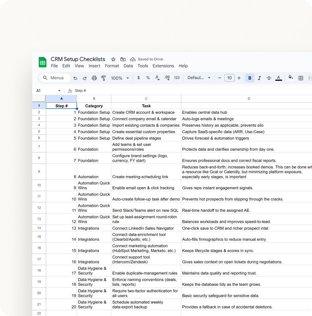Click the cell 'Connect LinkedIn Sales Navigator'
Screen dimensions: 312x316
pyautogui.click(x=146, y=228)
